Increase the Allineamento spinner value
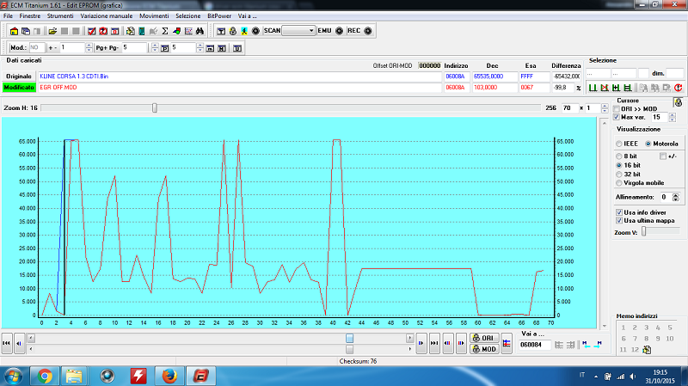 [x=677, y=194]
